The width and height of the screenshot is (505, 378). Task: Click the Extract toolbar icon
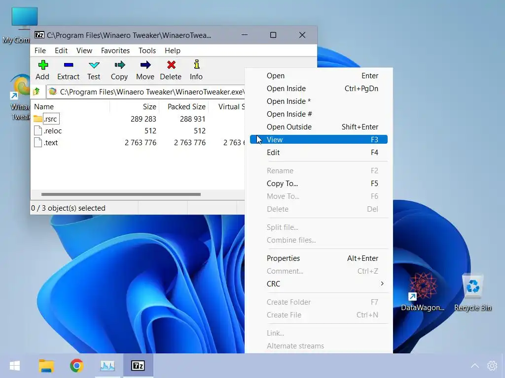[68, 65]
